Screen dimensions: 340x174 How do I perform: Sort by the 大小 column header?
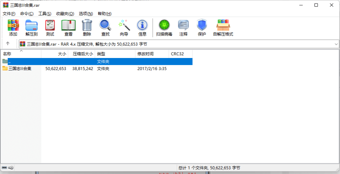coord(55,54)
